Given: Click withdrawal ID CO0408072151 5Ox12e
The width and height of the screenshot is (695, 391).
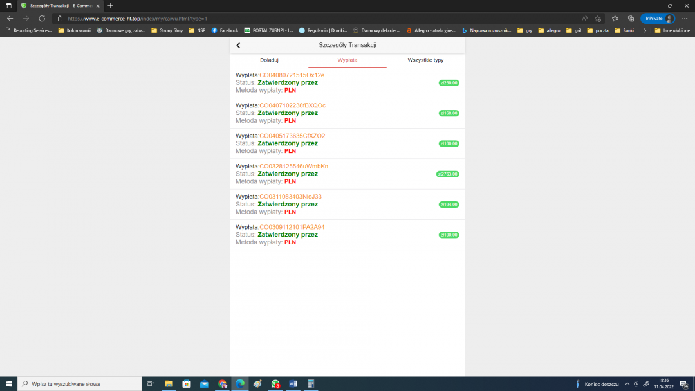Looking at the screenshot, I should [x=292, y=75].
